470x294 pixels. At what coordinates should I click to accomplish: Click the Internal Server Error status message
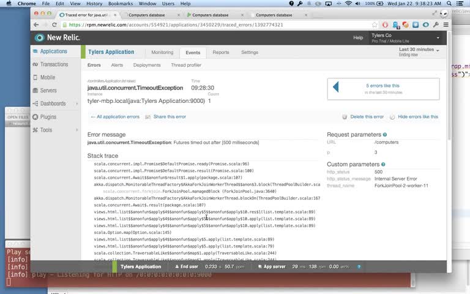point(396,179)
